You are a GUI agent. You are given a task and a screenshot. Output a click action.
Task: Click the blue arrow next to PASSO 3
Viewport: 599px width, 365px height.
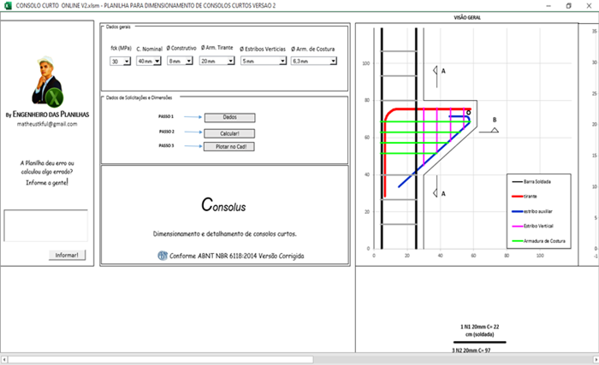193,147
